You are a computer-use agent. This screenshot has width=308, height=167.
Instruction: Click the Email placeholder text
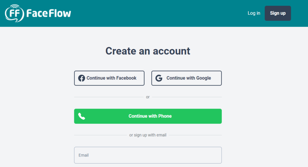pyautogui.click(x=84, y=155)
